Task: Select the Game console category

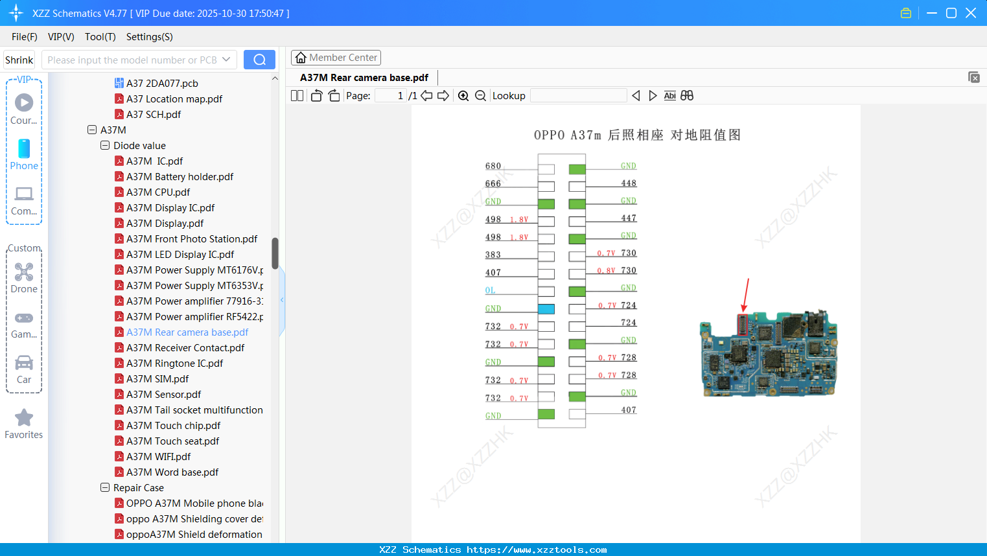Action: (x=24, y=325)
